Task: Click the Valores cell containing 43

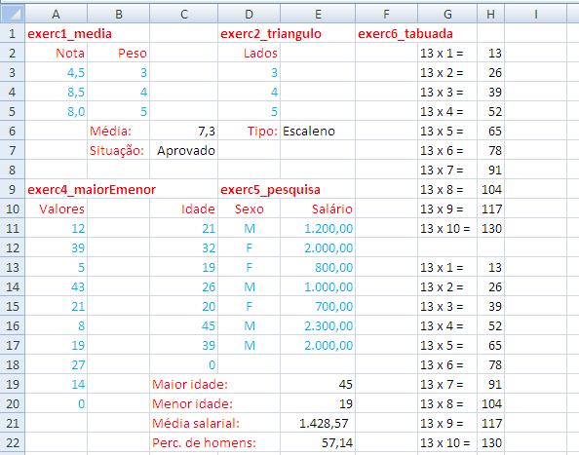Action: 56,286
